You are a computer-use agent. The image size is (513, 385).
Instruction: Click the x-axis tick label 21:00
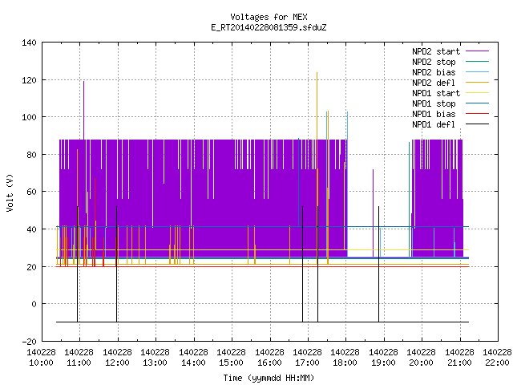point(459,363)
